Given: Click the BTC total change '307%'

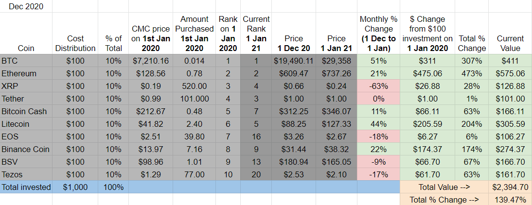Looking at the screenshot, I should (472, 61).
